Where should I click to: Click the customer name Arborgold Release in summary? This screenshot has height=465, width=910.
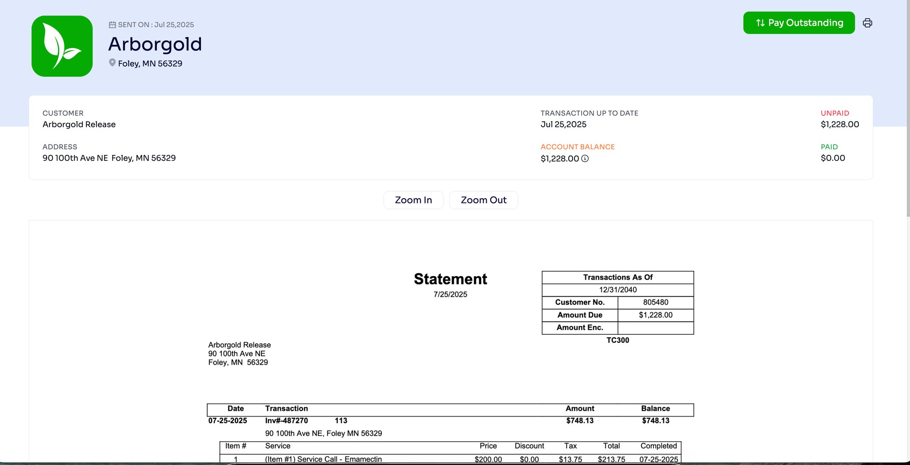(x=79, y=124)
